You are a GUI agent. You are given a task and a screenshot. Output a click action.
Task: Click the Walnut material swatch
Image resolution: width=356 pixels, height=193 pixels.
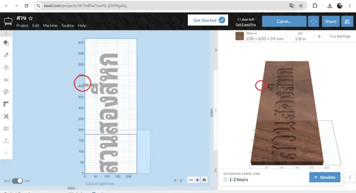click(x=239, y=36)
